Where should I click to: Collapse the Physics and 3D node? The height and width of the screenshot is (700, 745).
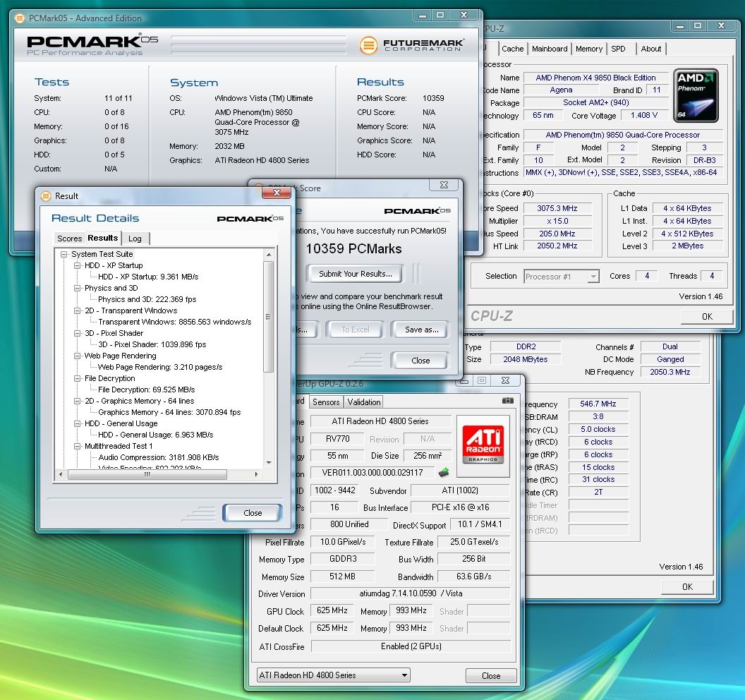(77, 288)
